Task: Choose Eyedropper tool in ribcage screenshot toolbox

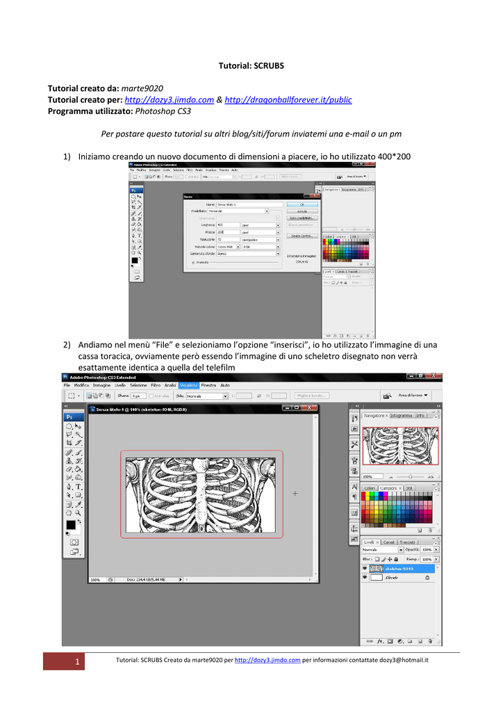Action: click(x=79, y=504)
